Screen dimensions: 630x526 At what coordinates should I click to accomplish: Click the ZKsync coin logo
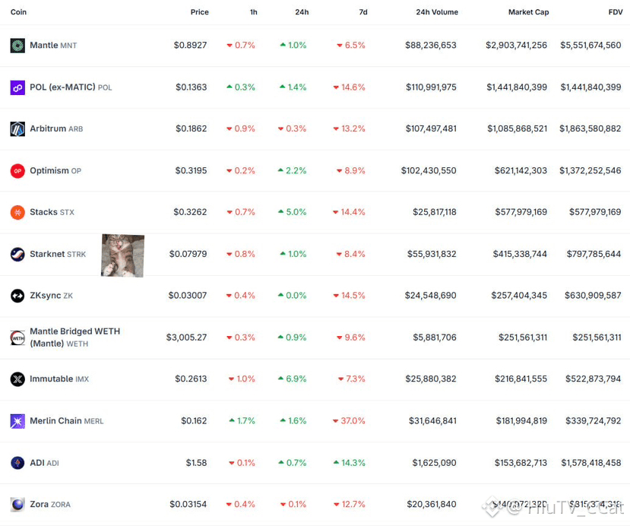[17, 296]
